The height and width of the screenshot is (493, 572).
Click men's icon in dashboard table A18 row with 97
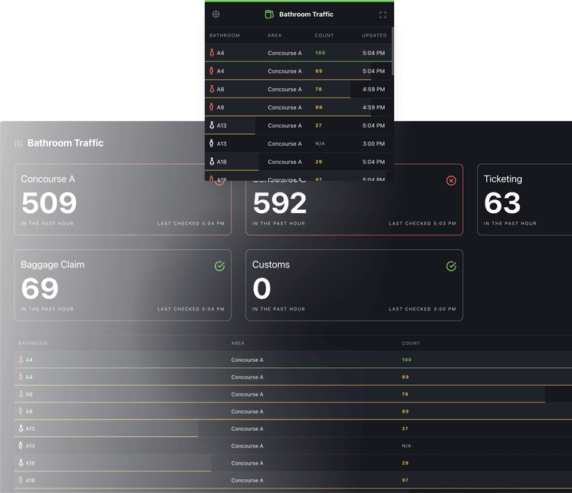tap(21, 480)
